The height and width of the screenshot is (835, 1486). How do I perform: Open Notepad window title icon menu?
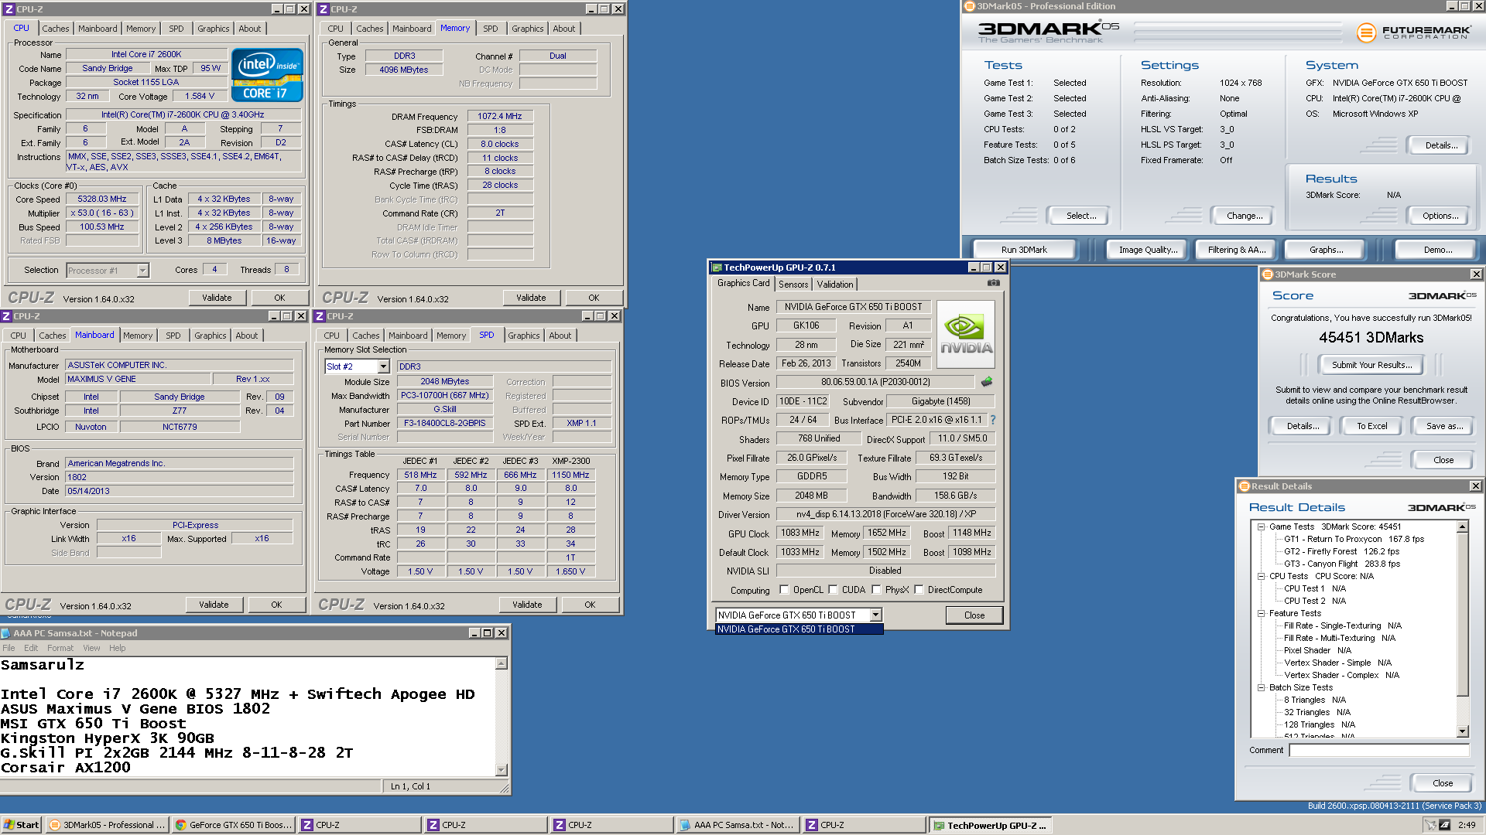coord(6,633)
